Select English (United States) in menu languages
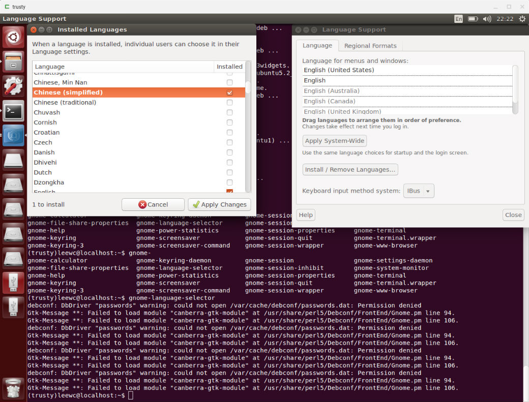This screenshot has height=402, width=529. pyautogui.click(x=407, y=70)
